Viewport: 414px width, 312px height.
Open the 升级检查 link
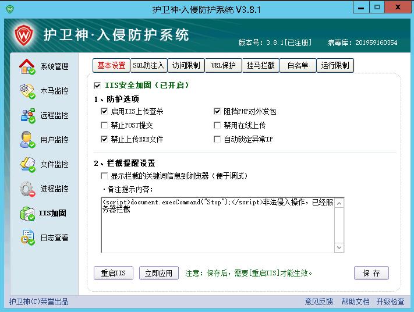(x=390, y=302)
